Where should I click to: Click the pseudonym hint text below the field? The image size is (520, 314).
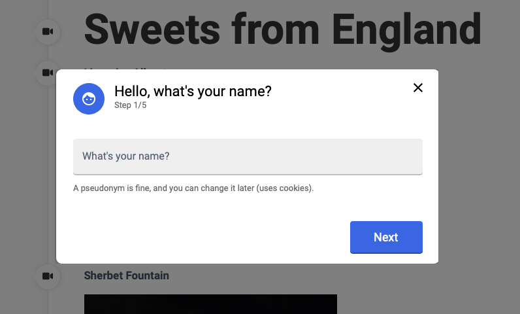tap(193, 188)
